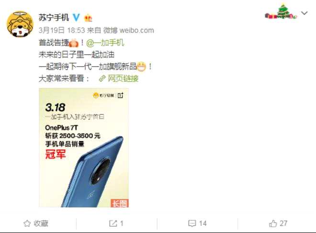The height and width of the screenshot is (233, 316).
Task: Click the 长图 long image badge
Action: point(120,203)
